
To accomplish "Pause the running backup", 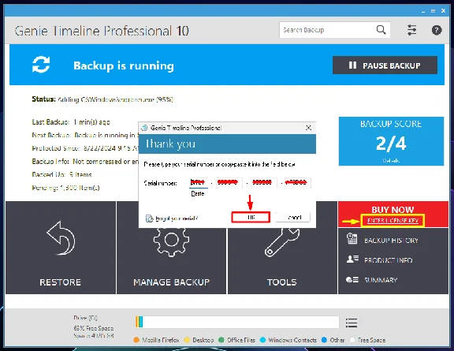I will click(385, 65).
